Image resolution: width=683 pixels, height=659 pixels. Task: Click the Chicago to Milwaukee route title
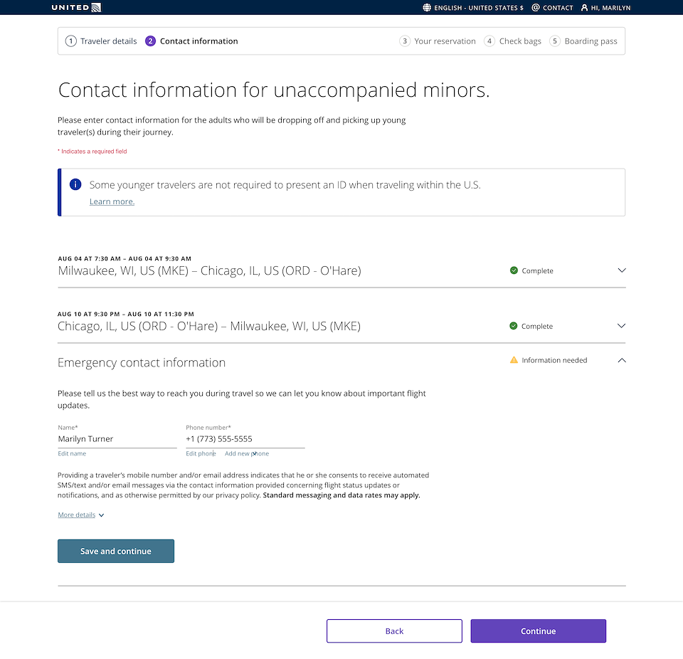[x=209, y=326]
